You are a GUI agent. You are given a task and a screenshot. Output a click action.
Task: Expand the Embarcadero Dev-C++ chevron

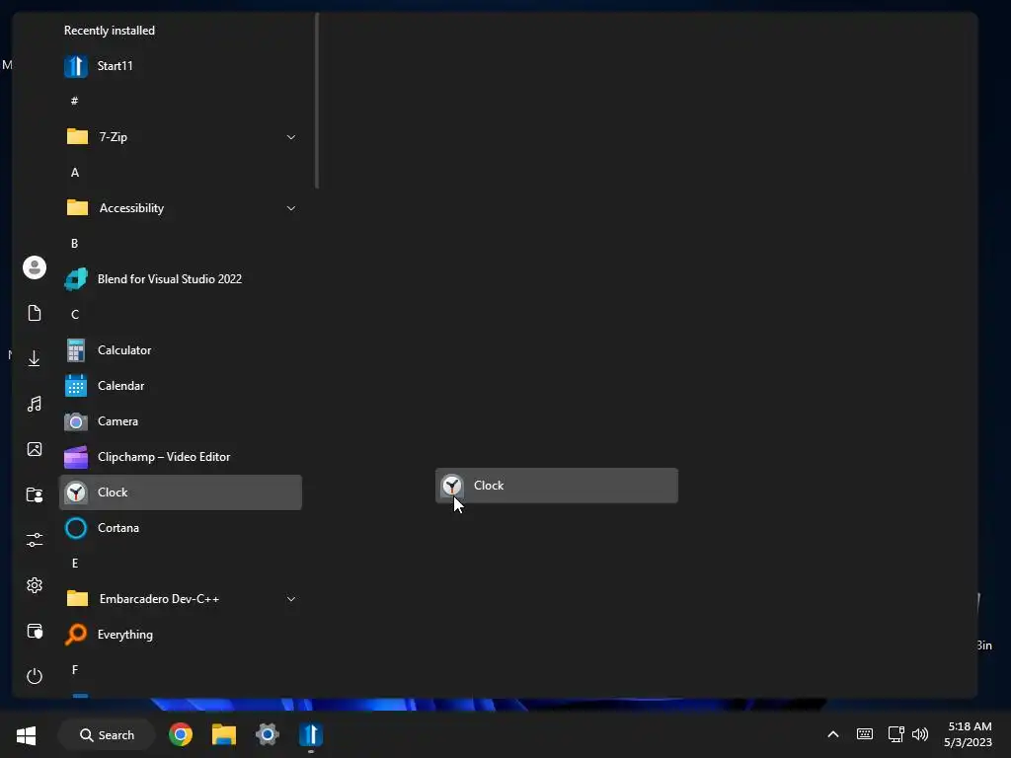tap(291, 599)
